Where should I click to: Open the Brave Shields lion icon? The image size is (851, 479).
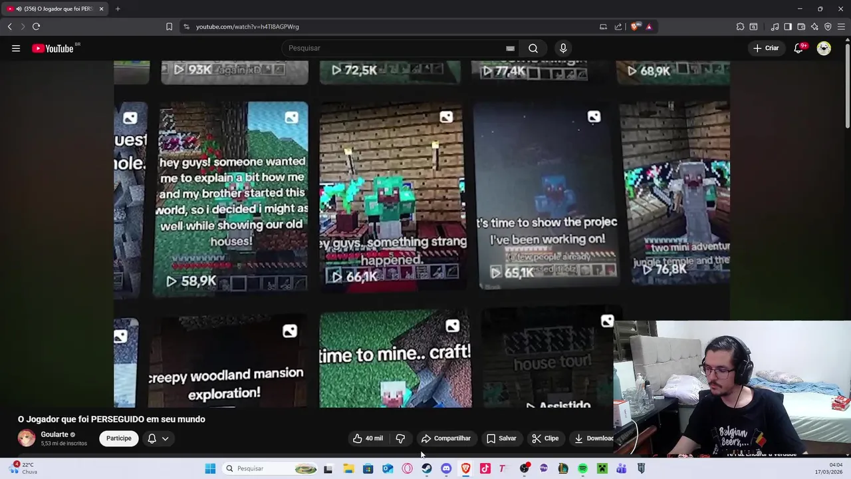(636, 27)
